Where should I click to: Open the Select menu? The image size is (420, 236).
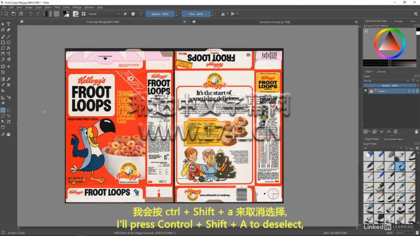click(48, 7)
